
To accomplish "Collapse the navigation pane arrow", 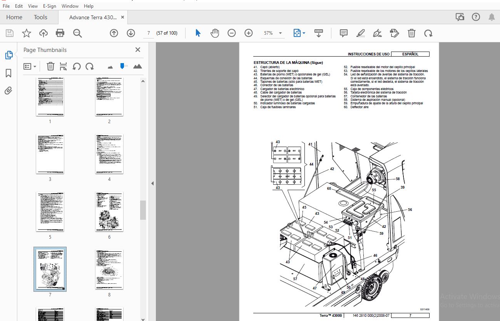I will (x=152, y=184).
